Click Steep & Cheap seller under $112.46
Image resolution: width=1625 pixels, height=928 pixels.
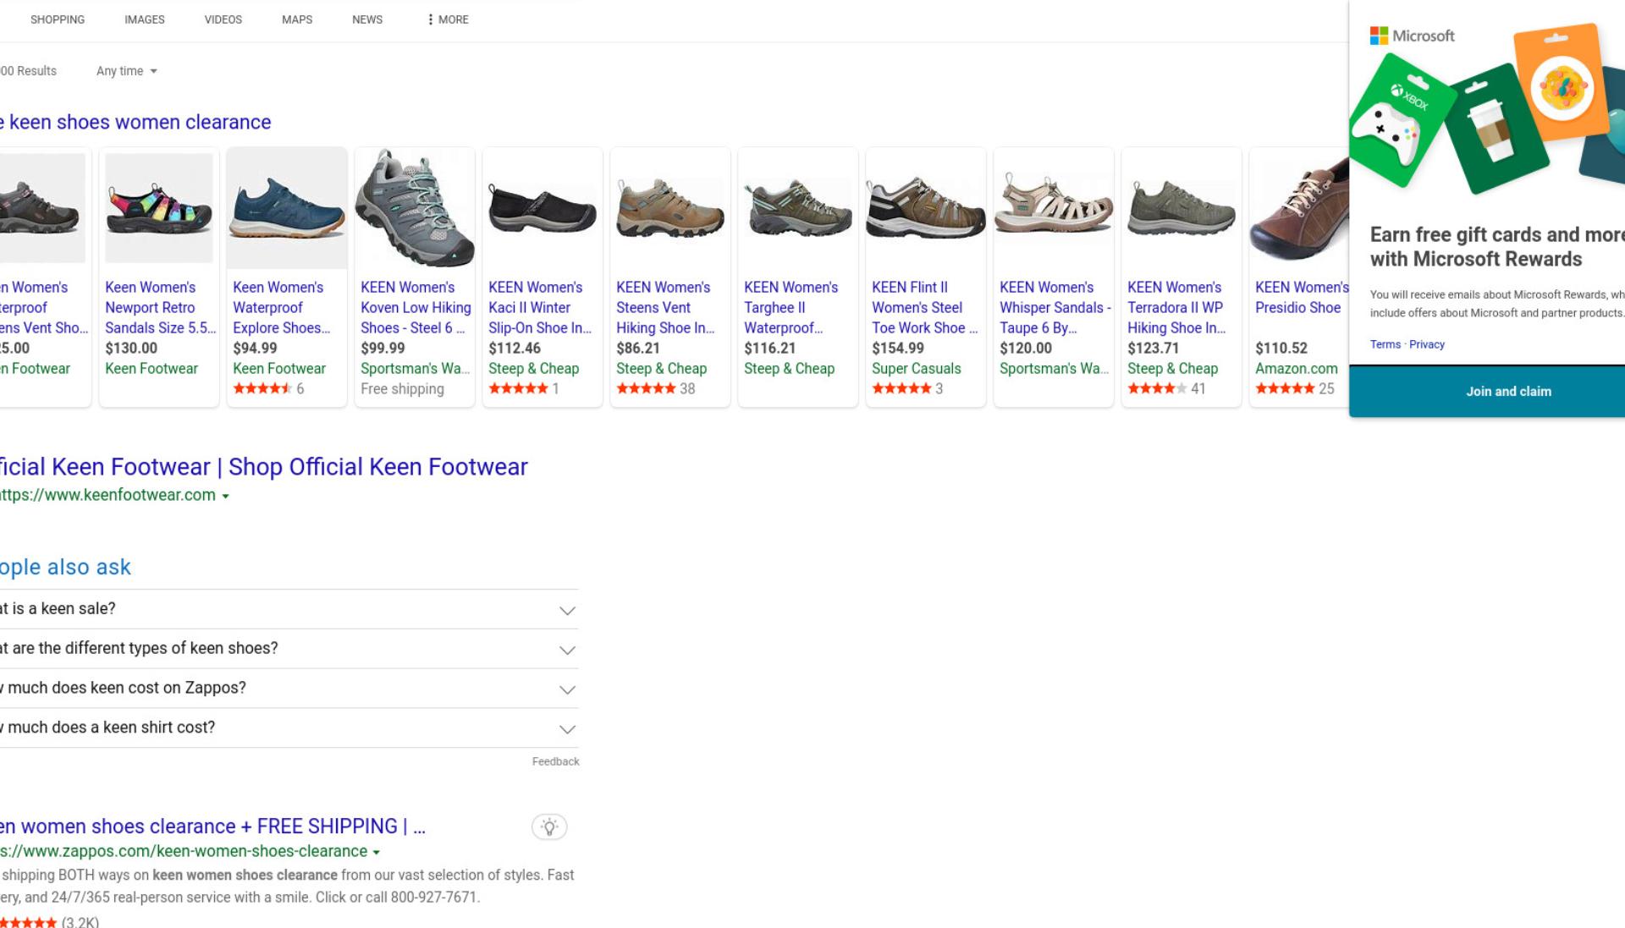tap(533, 369)
